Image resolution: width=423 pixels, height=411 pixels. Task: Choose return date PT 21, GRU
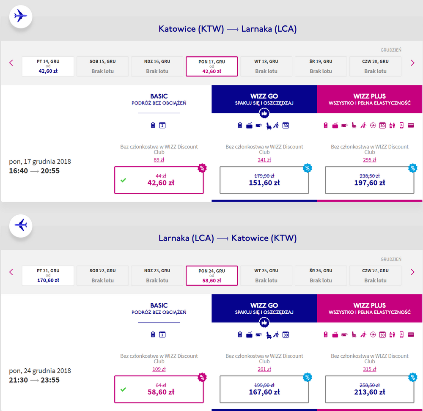(48, 276)
